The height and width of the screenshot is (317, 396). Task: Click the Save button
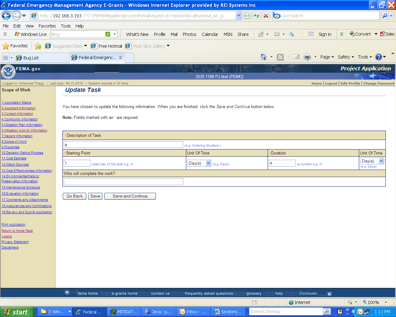pos(95,196)
